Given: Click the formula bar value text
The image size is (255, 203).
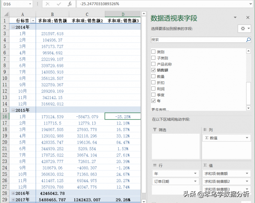Looking at the screenshot, I should click(100, 4).
